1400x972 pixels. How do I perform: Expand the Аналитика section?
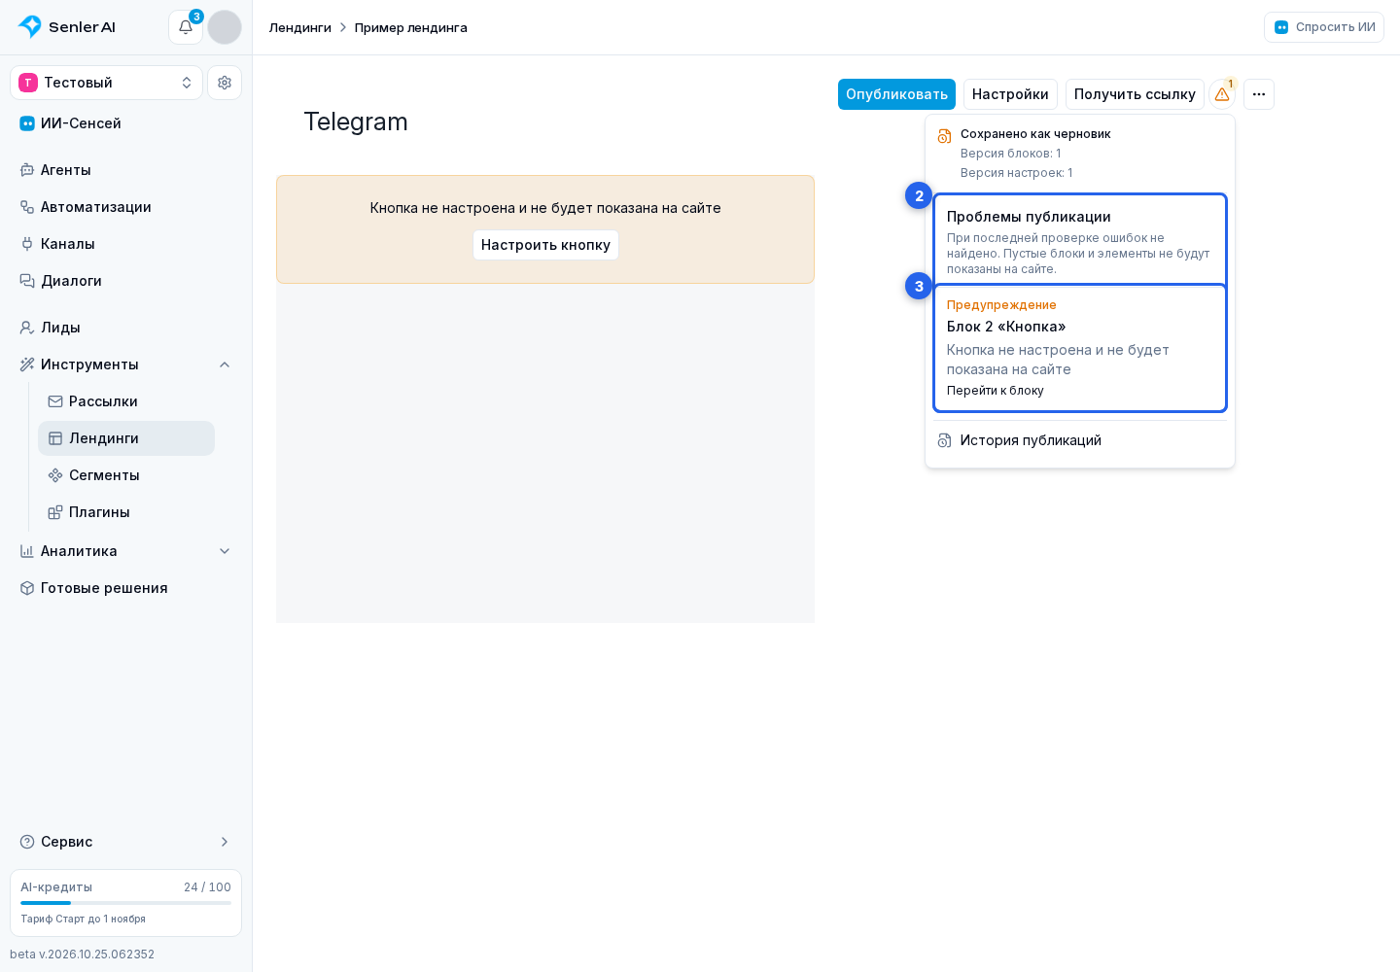click(x=125, y=551)
